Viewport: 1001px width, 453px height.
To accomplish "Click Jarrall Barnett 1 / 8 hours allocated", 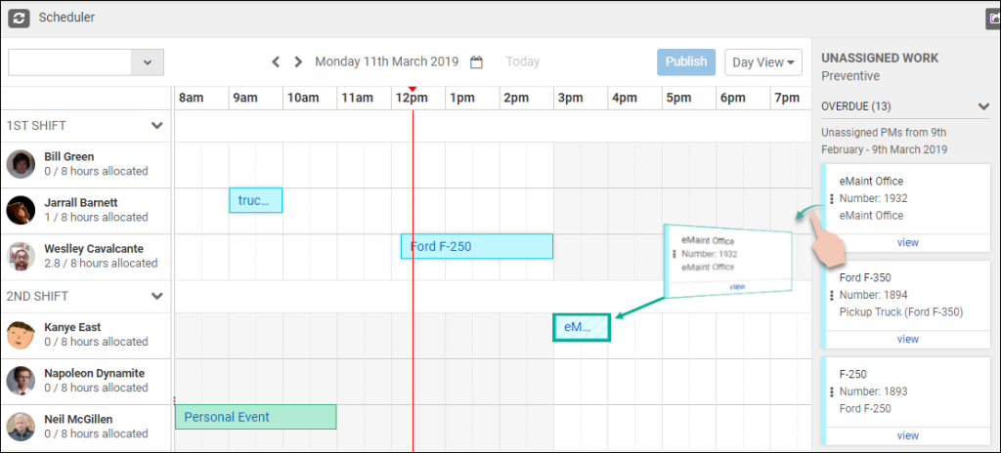I will click(x=96, y=217).
